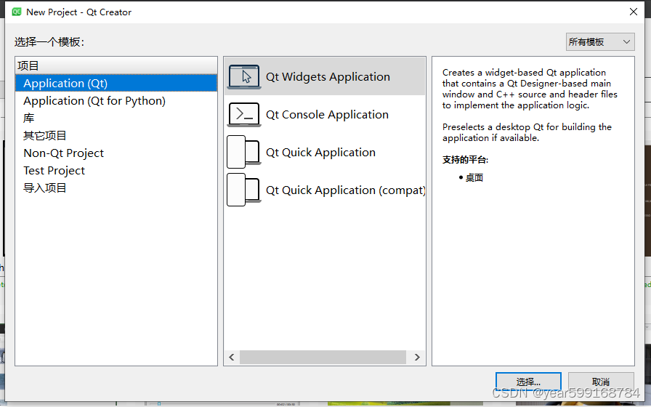Click the 选择... button
The image size is (651, 407).
pos(528,382)
